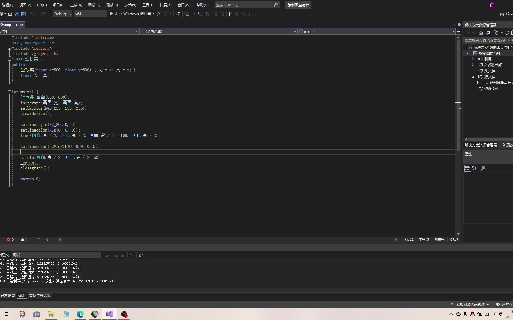Open the 视图(V) menu

(25, 5)
